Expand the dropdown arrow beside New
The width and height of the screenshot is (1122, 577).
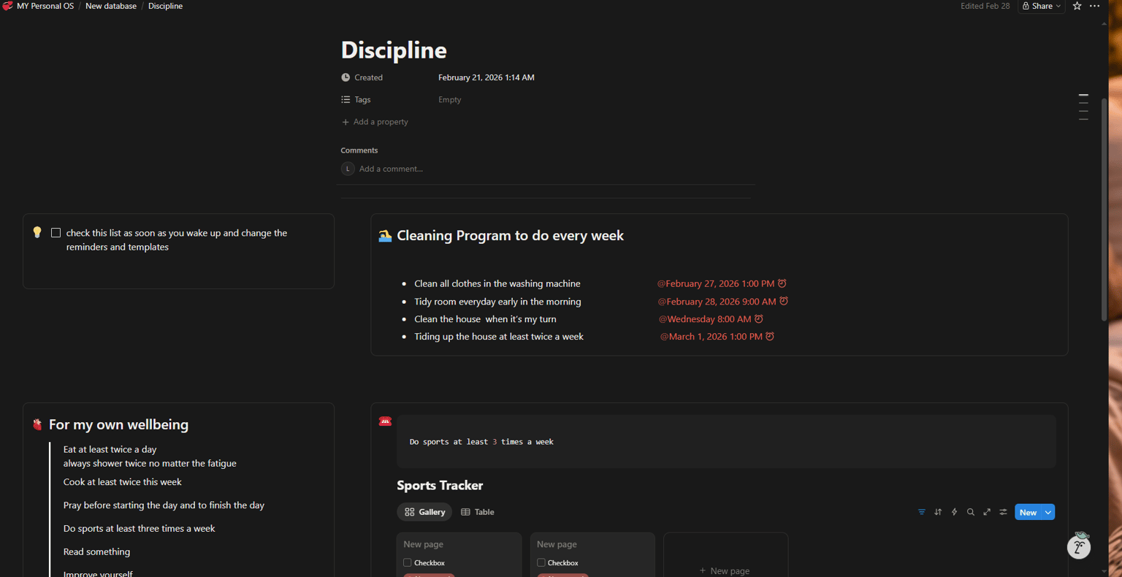tap(1048, 512)
